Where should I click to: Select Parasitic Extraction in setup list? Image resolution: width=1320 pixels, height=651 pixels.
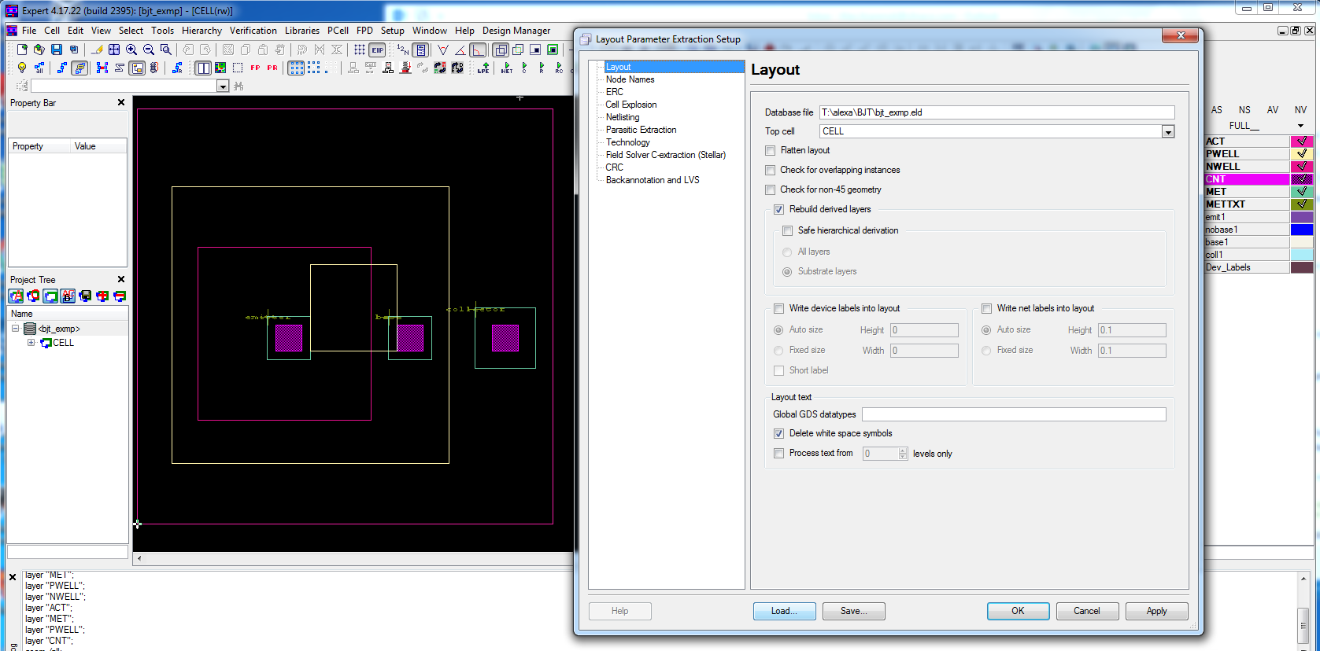tap(641, 130)
